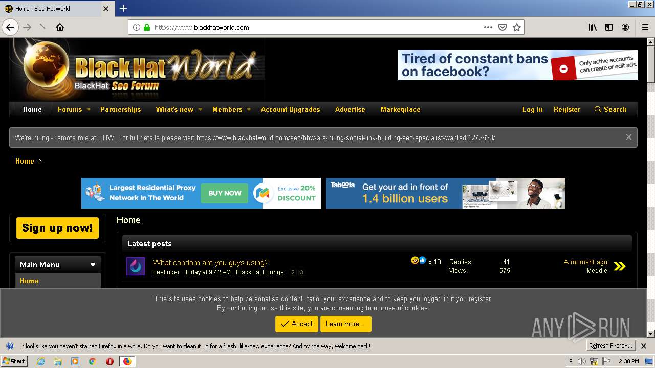Select Home in the forum navigation bar

(32, 109)
